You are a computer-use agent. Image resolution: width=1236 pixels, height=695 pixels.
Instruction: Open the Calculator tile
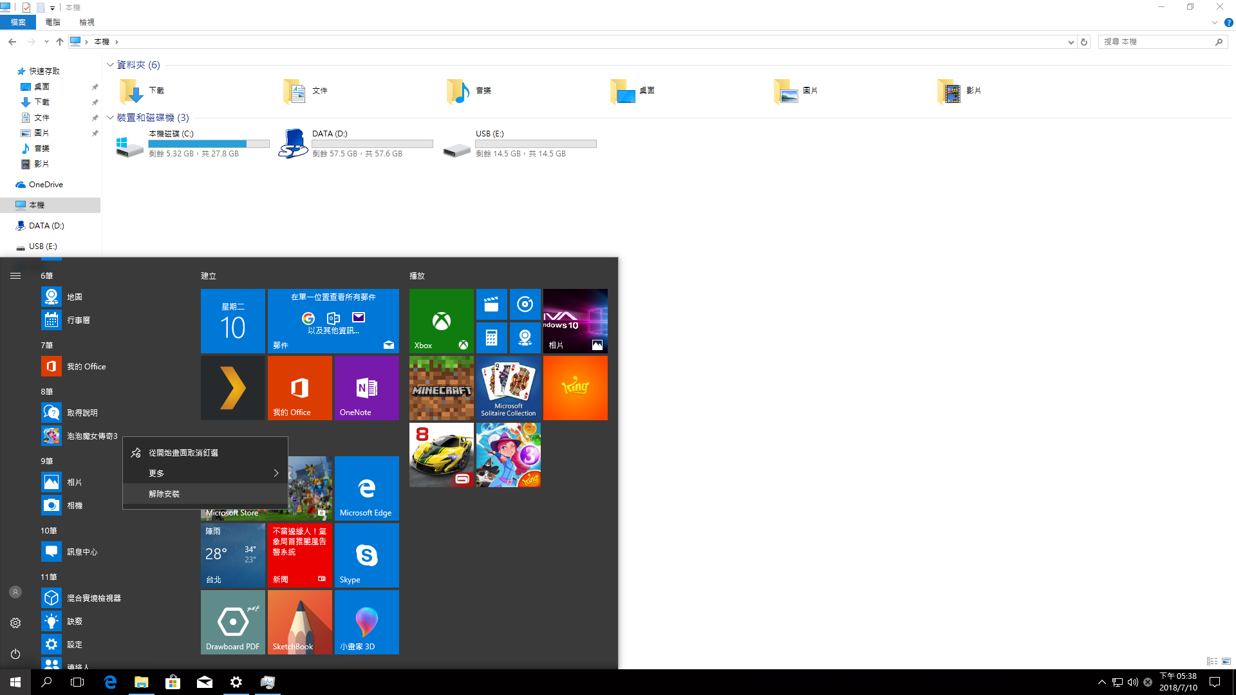(x=491, y=338)
